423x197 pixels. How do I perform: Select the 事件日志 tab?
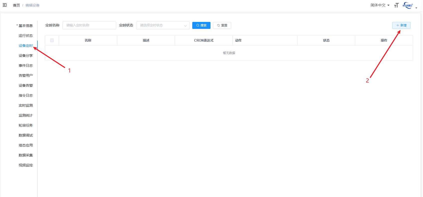[x=25, y=66]
